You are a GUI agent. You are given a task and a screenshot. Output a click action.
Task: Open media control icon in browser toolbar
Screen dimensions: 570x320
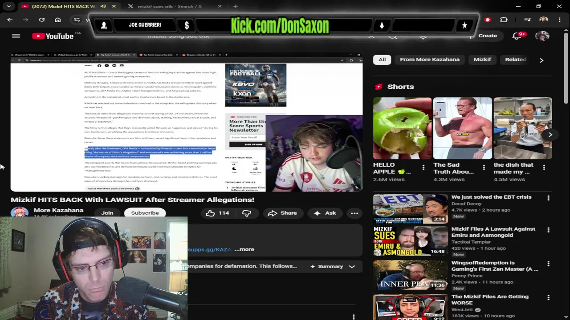coord(528,20)
